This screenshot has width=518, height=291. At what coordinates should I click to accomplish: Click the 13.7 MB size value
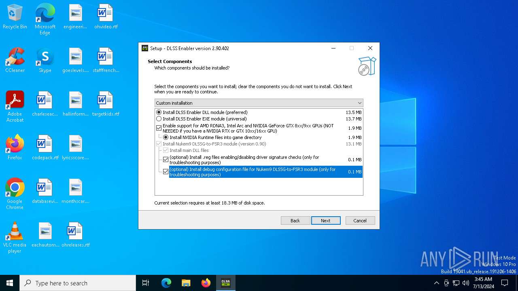tap(354, 119)
